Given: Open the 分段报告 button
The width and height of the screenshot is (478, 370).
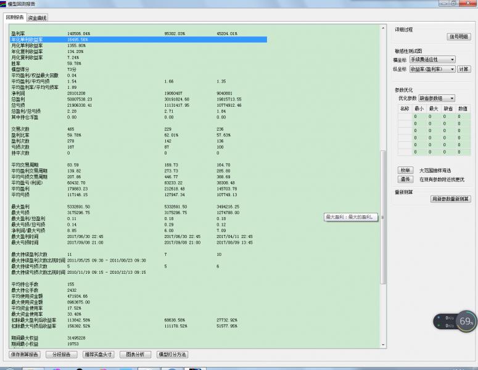Looking at the screenshot, I should tap(61, 355).
